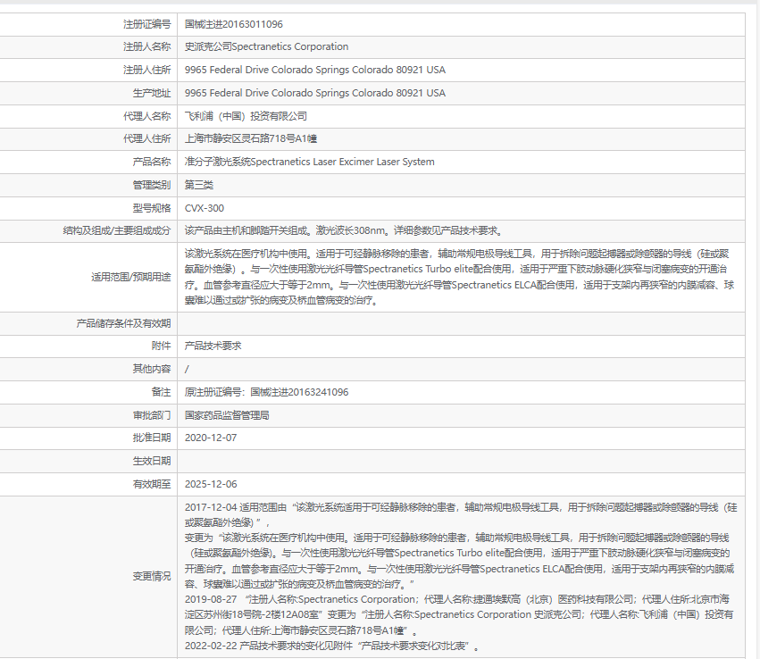Select the text starting 该产品由主机和脚踏开关组成

click(x=344, y=230)
